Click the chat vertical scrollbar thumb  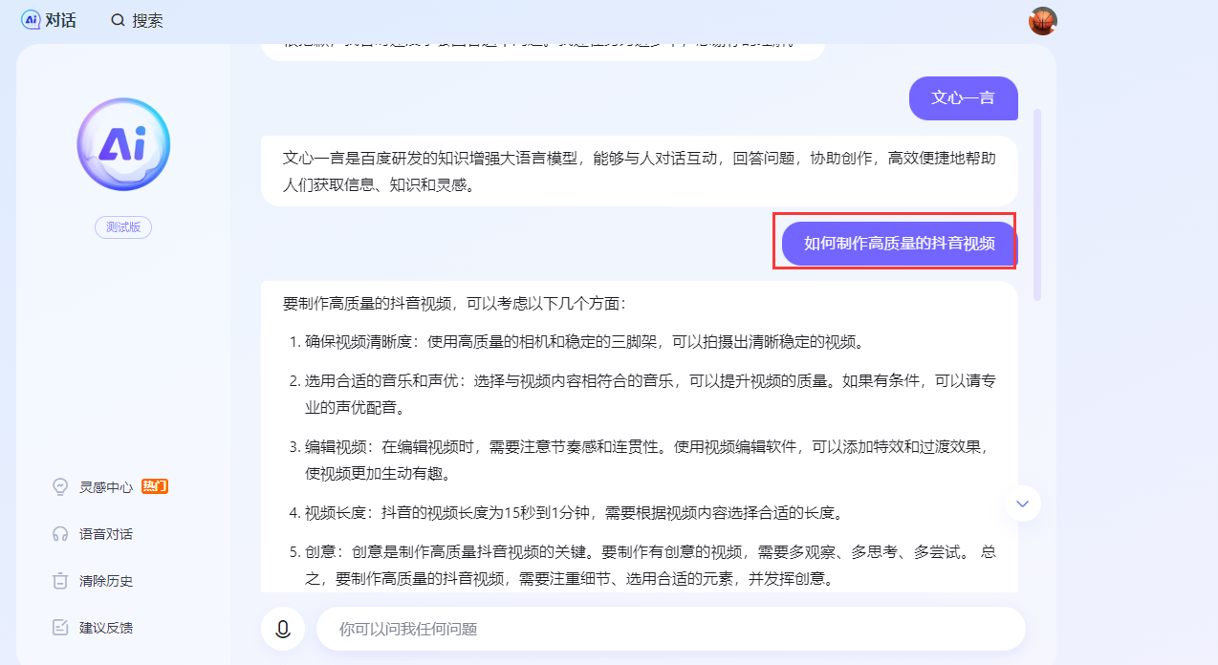tap(1037, 205)
